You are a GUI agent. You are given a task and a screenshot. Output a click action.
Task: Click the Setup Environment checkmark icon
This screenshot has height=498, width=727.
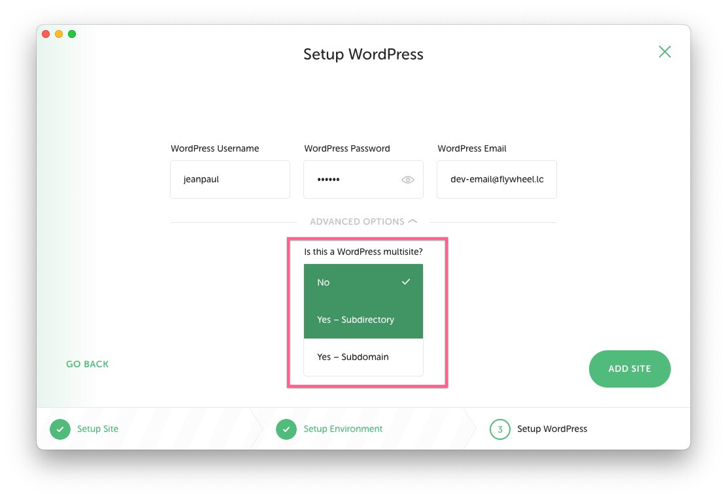pyautogui.click(x=286, y=429)
